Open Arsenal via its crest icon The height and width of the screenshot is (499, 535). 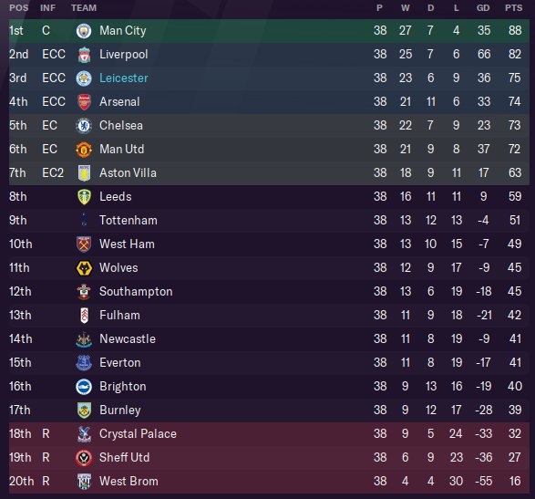pyautogui.click(x=84, y=102)
